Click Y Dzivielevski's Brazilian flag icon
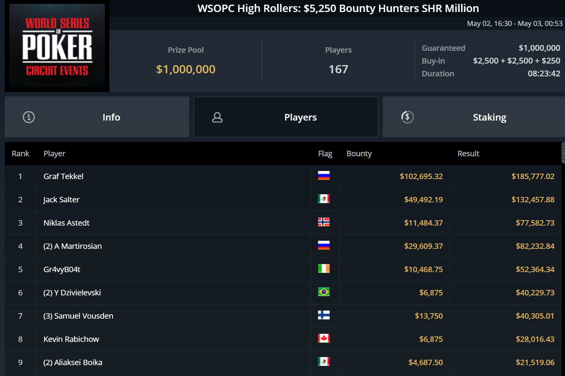Viewport: 565px width, 376px height. point(324,292)
